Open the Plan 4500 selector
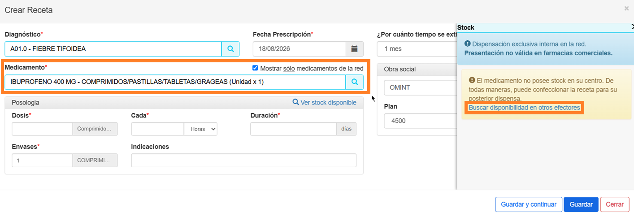This screenshot has width=634, height=217. click(420, 121)
